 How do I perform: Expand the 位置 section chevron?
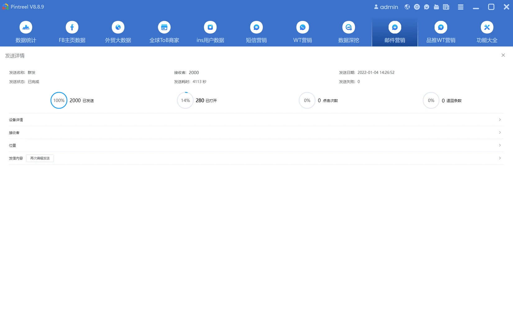tap(500, 145)
